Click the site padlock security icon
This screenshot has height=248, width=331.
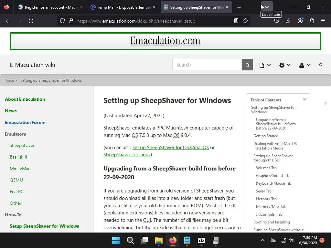(71, 21)
